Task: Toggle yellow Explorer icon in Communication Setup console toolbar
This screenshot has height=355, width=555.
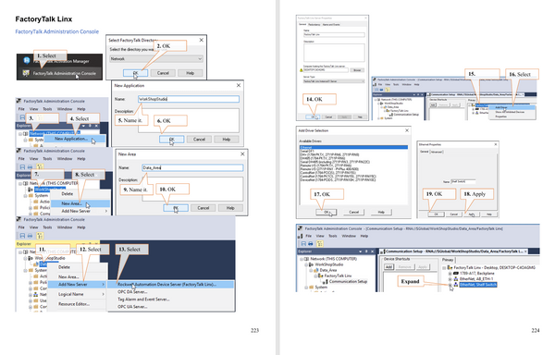Action: (320, 243)
